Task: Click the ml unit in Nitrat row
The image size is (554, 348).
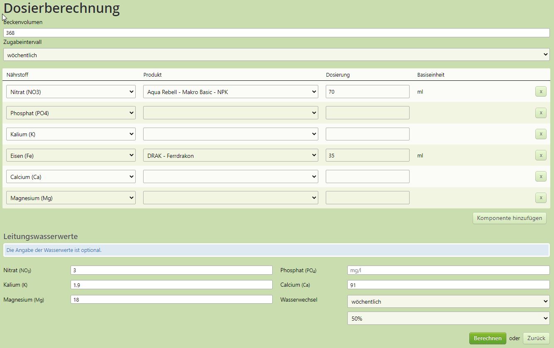Action: 420,92
